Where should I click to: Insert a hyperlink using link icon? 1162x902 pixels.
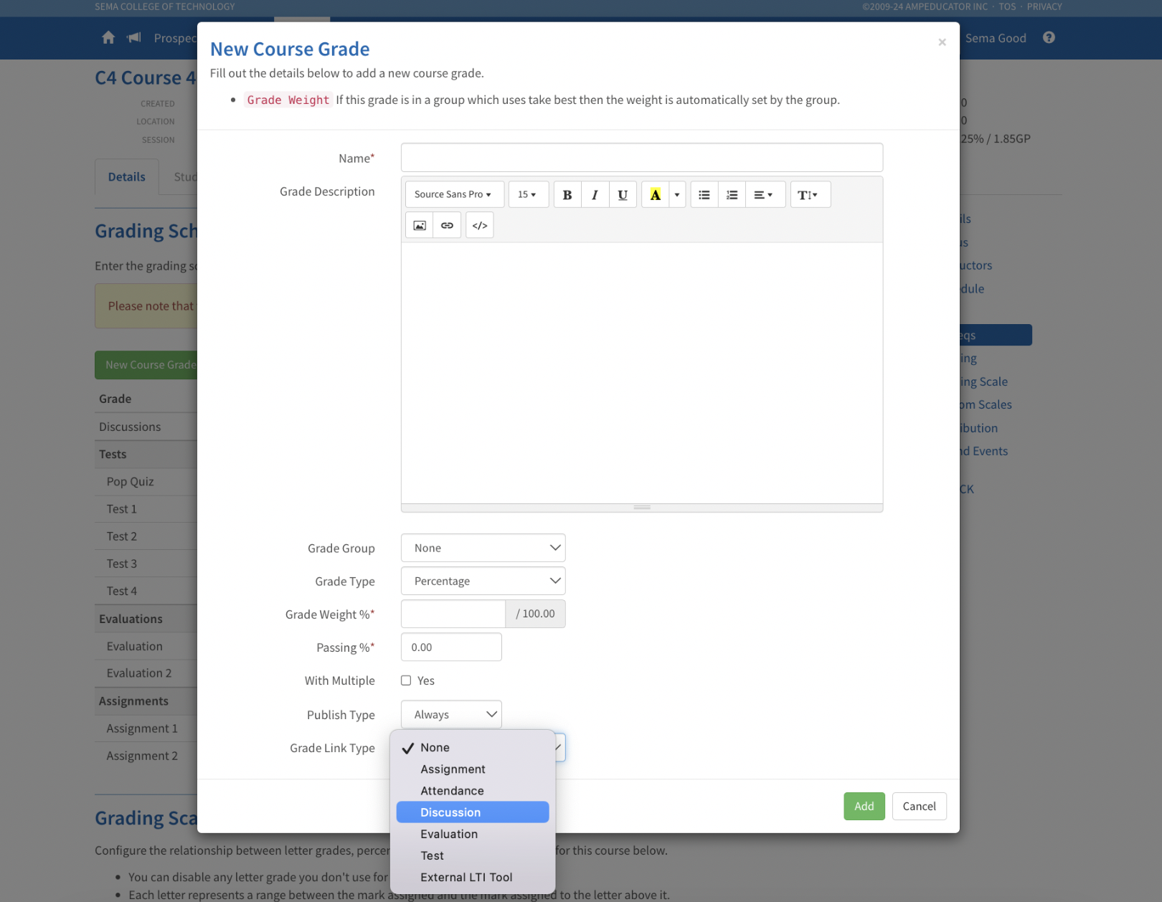pyautogui.click(x=447, y=226)
